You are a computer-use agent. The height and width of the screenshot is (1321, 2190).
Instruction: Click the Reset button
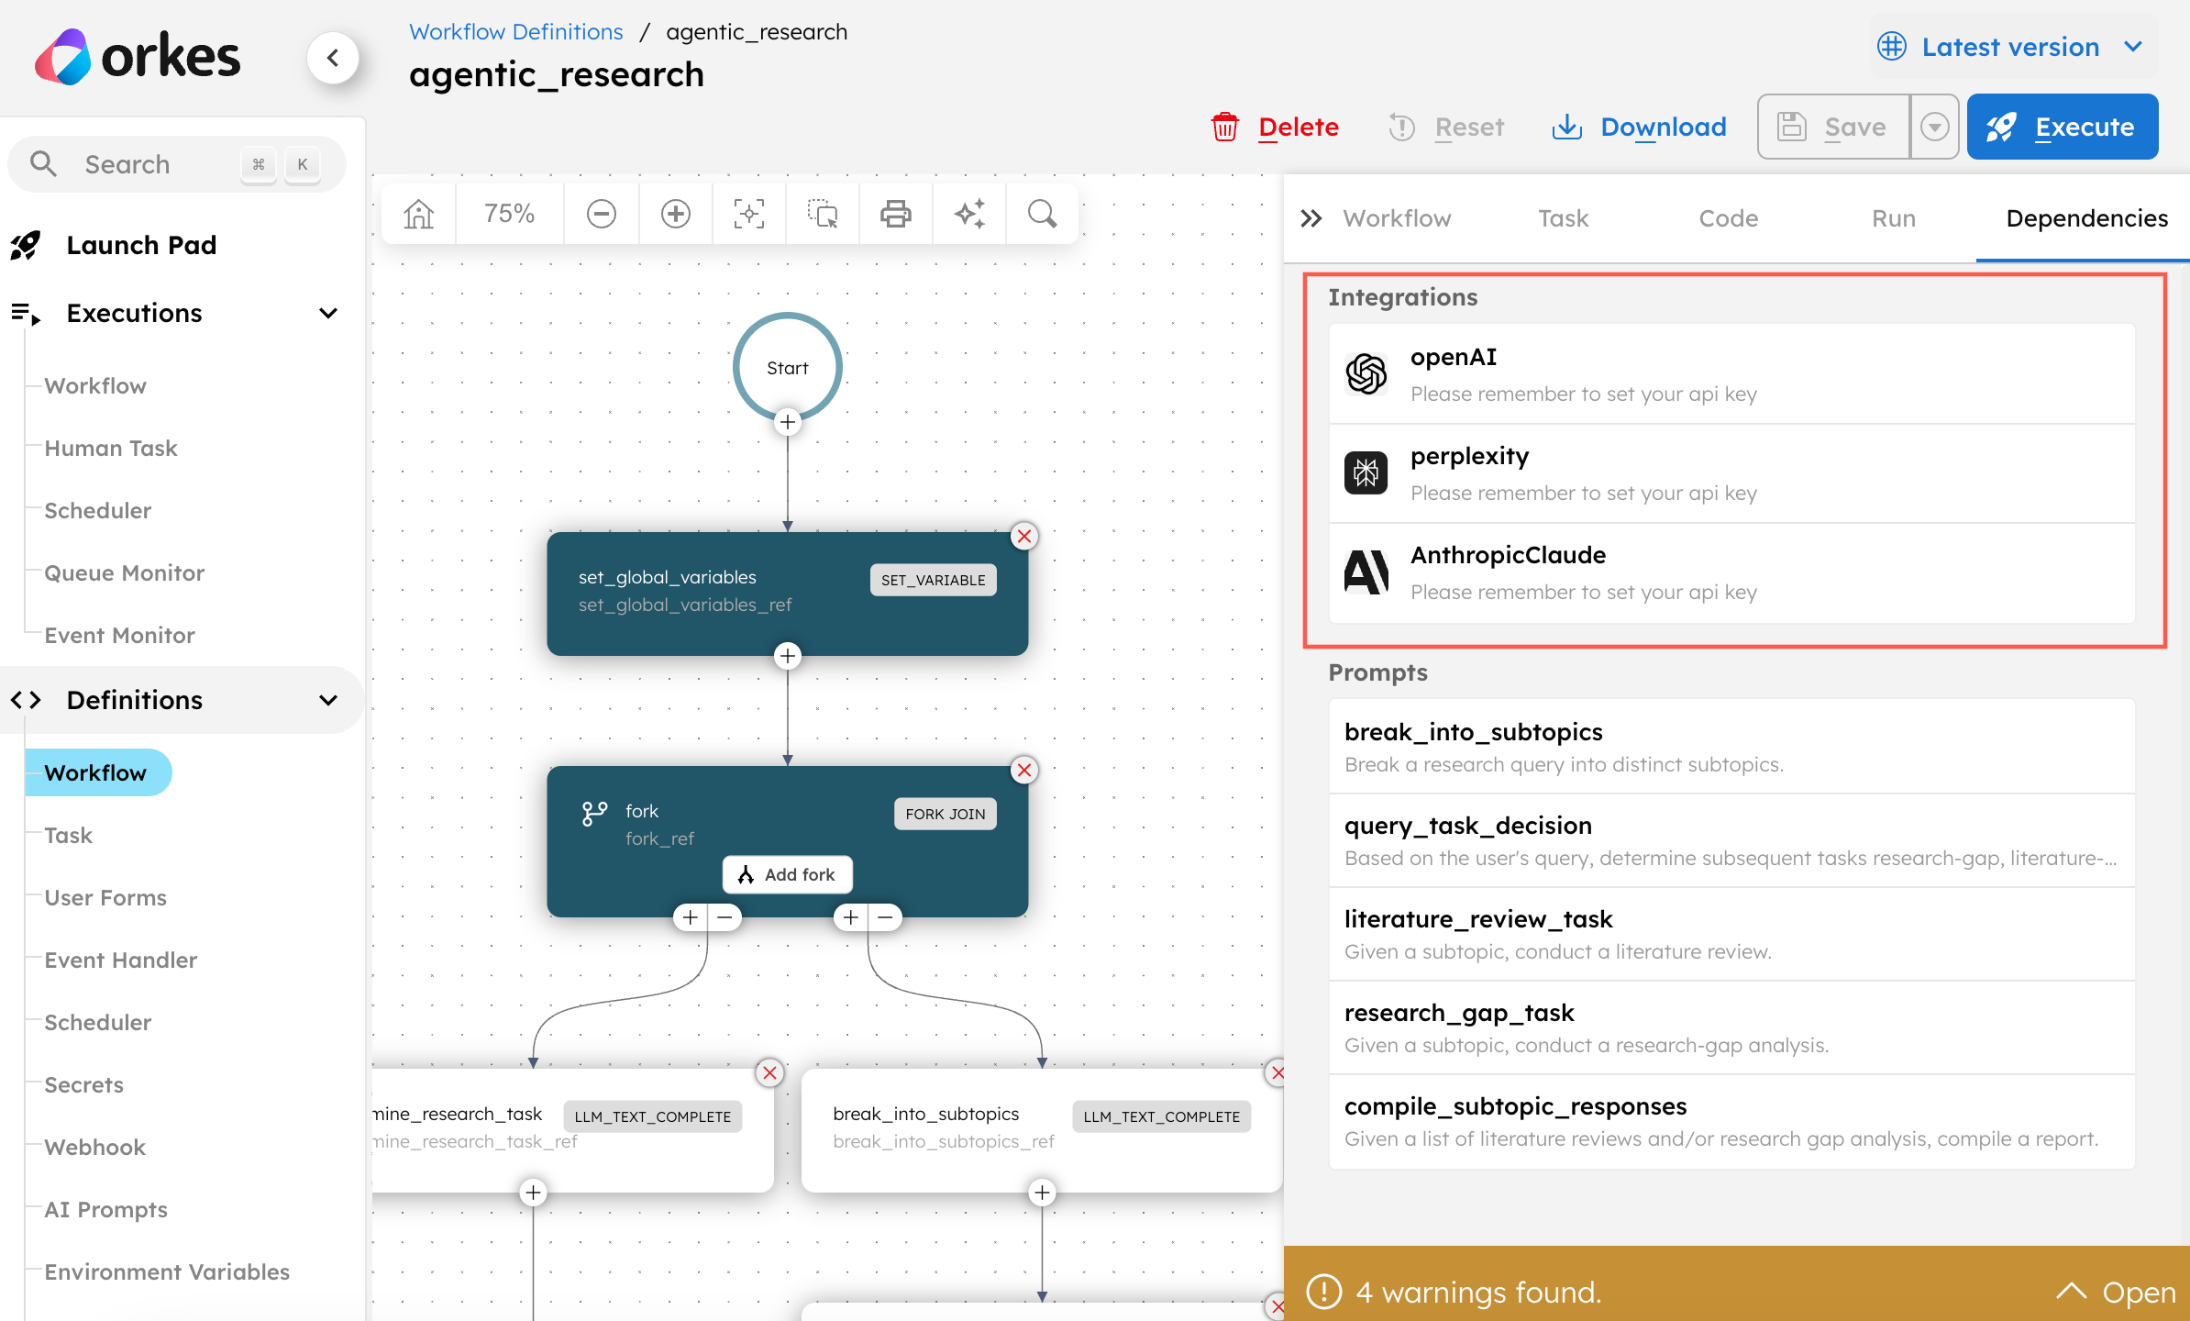pos(1446,127)
